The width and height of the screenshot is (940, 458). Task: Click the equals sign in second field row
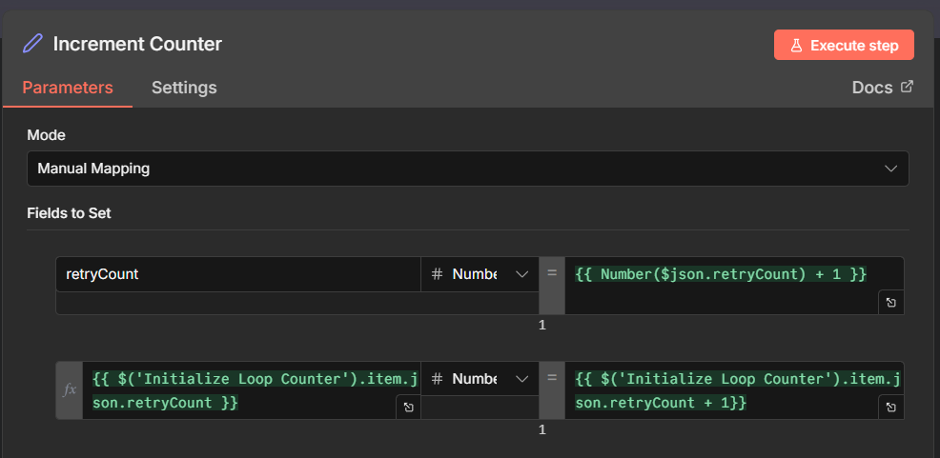[552, 379]
